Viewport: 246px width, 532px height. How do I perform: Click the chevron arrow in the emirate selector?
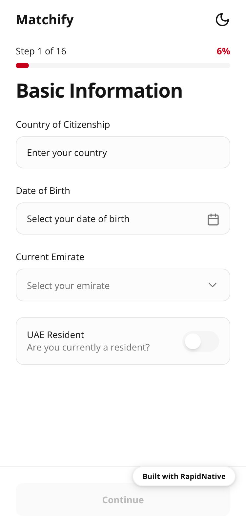pyautogui.click(x=213, y=285)
